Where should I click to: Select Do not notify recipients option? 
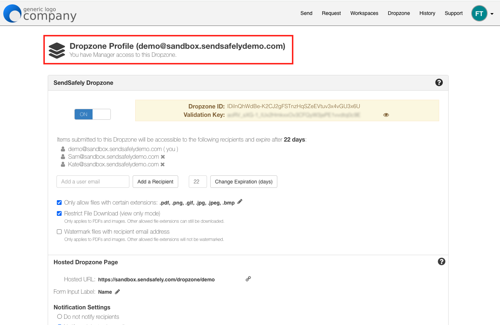point(59,317)
